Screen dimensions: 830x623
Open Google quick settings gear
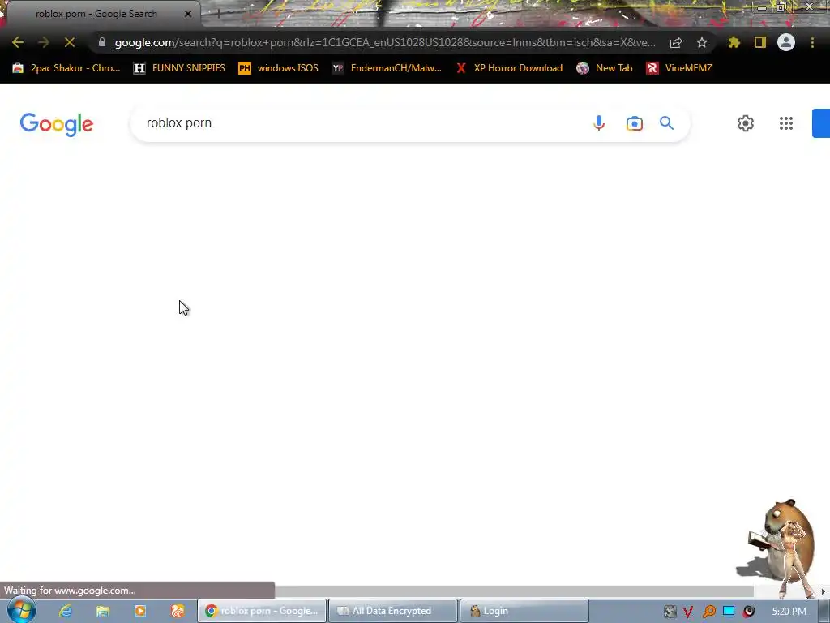click(746, 123)
